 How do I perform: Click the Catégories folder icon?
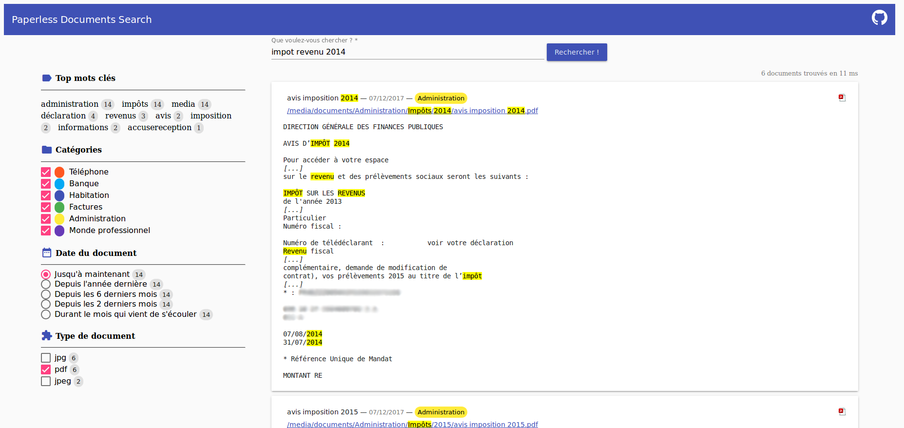(47, 150)
